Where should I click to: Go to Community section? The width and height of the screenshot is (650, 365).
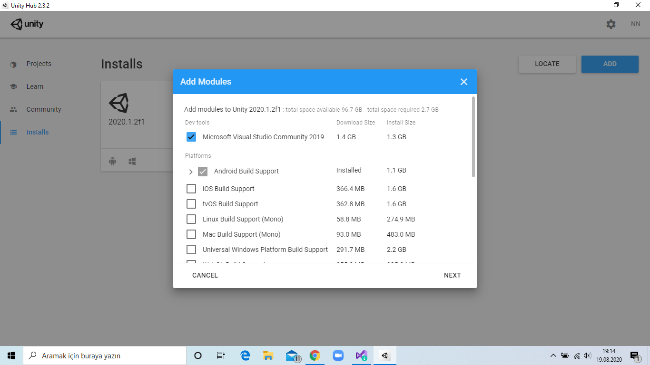click(x=44, y=109)
